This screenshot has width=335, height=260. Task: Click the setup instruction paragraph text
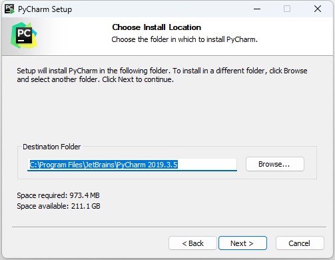point(162,75)
